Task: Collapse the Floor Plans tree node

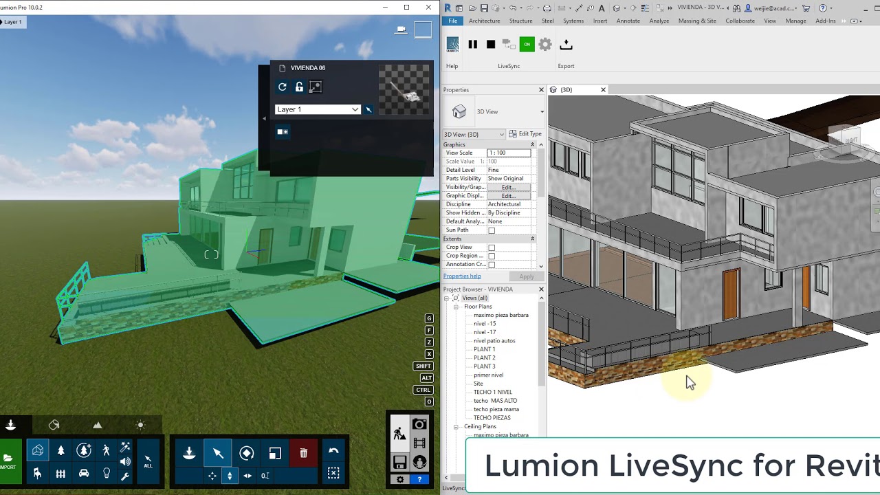Action: [x=456, y=307]
